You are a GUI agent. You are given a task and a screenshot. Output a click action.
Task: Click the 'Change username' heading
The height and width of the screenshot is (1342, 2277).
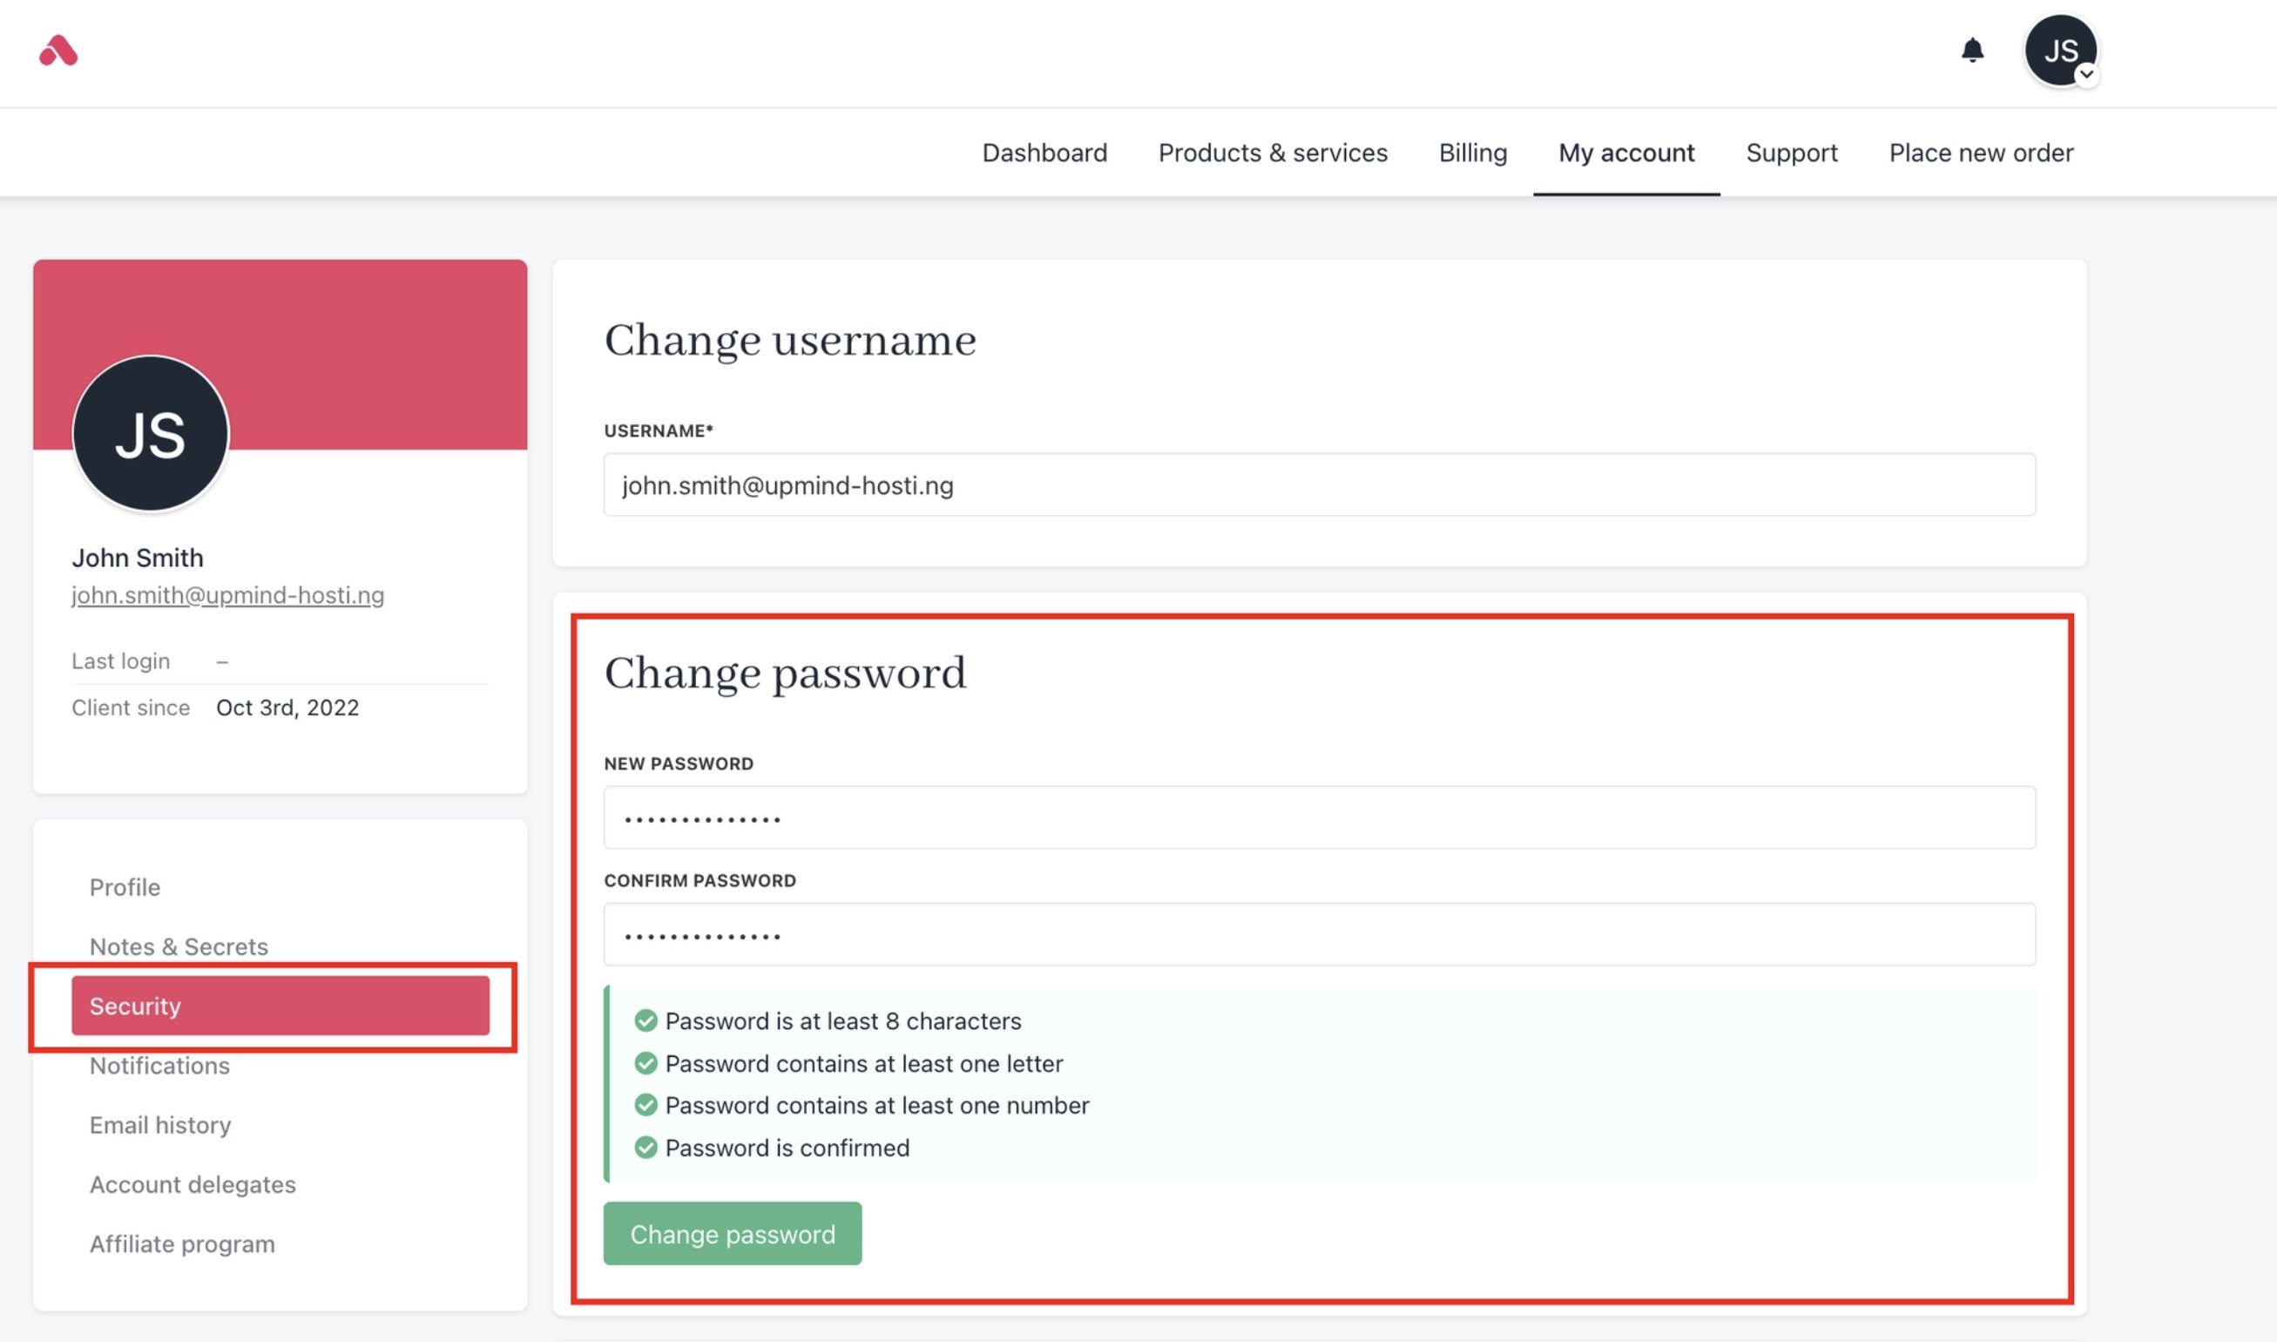click(x=790, y=341)
